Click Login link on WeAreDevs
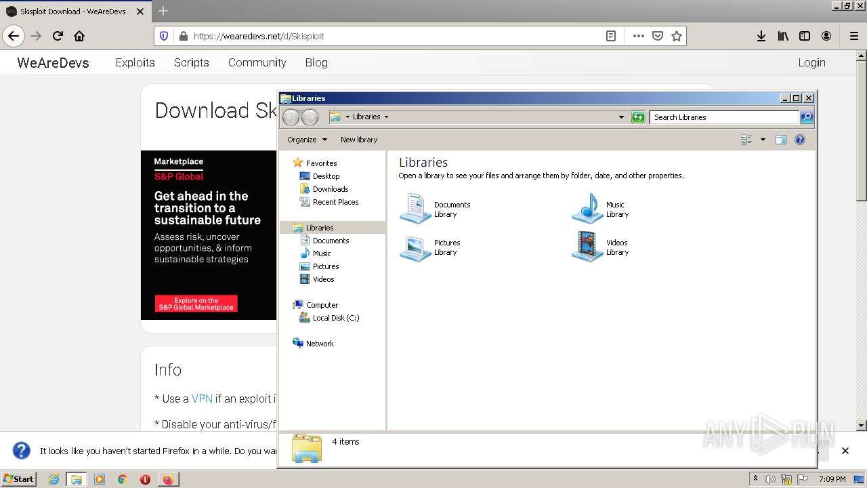Screen dimensions: 867x488 [x=811, y=62]
